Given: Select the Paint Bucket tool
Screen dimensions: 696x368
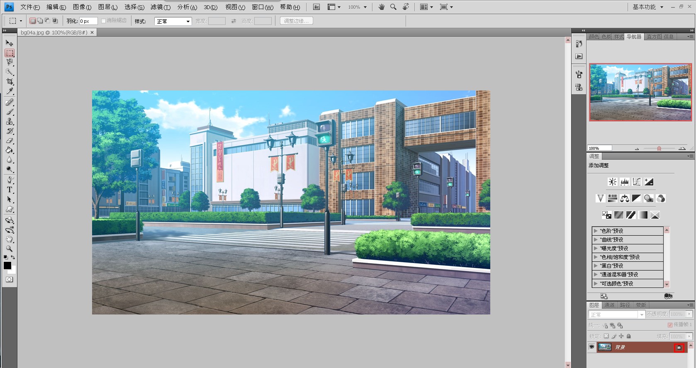Looking at the screenshot, I should tap(9, 150).
